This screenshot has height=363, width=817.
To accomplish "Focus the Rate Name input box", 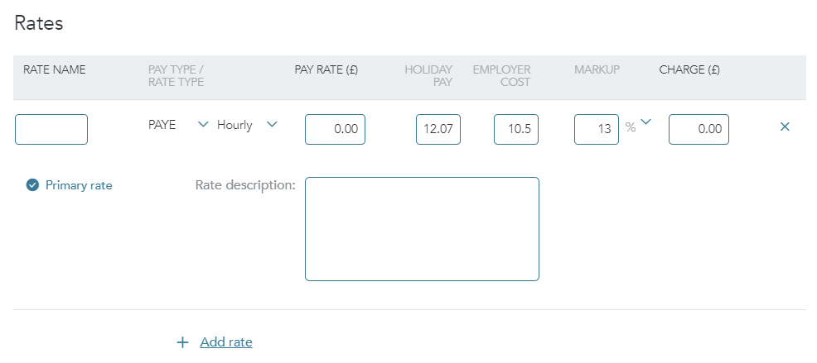I will pos(51,129).
